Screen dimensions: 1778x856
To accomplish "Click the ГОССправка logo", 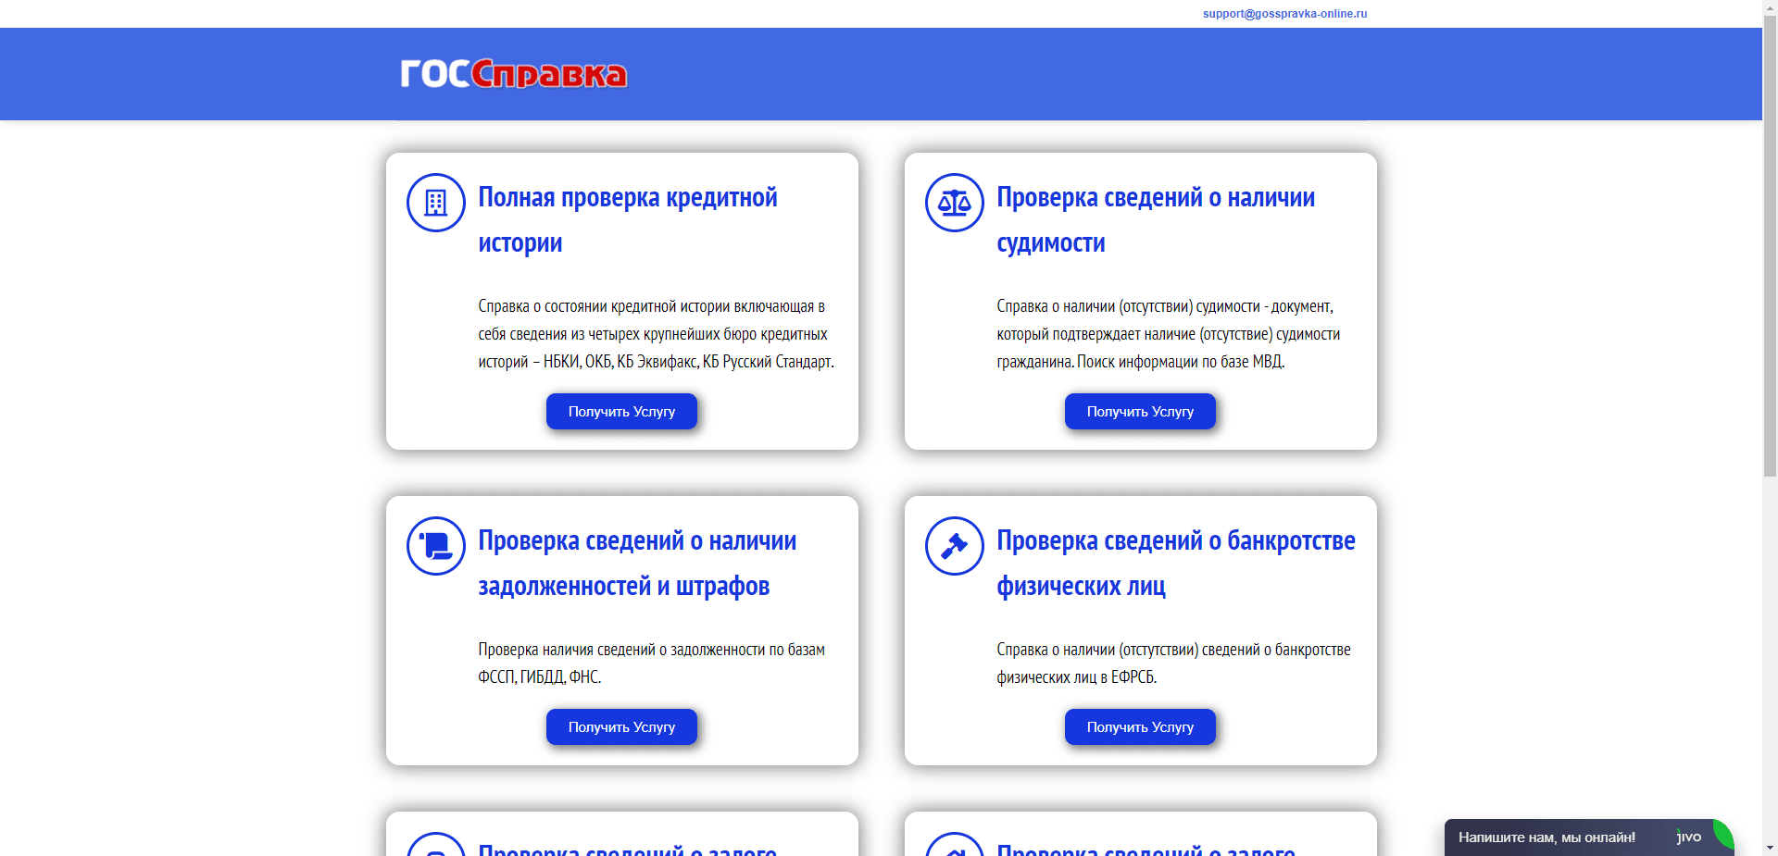I will click(x=514, y=74).
